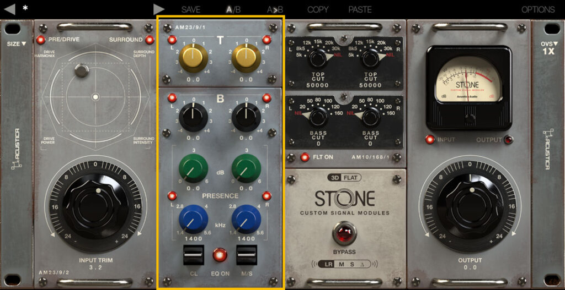Toggle the EQ ON LED button
The width and height of the screenshot is (565, 290).
[x=220, y=255]
